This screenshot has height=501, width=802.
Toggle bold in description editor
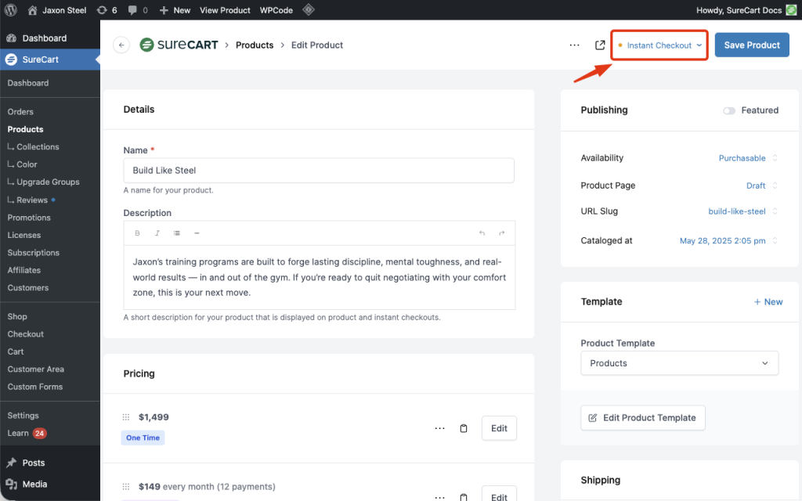tap(137, 233)
